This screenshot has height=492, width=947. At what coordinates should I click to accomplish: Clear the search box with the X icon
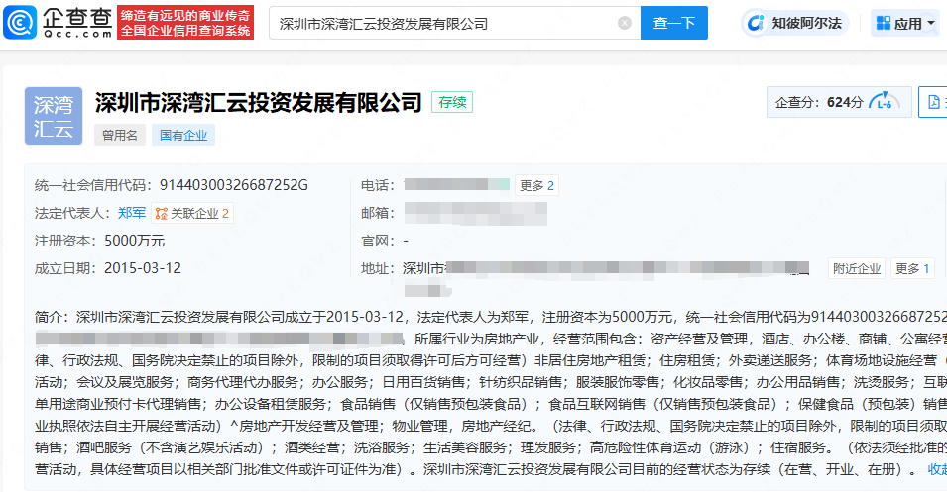coord(624,23)
